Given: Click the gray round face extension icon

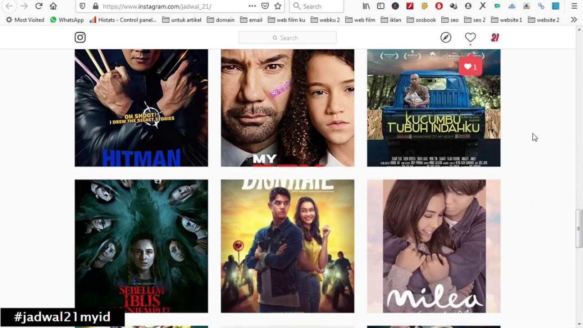Looking at the screenshot, I should pos(468,6).
